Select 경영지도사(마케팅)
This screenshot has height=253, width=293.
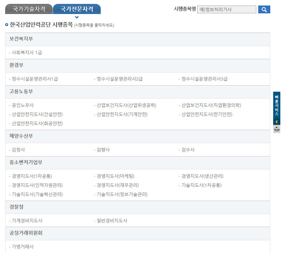click(x=116, y=176)
